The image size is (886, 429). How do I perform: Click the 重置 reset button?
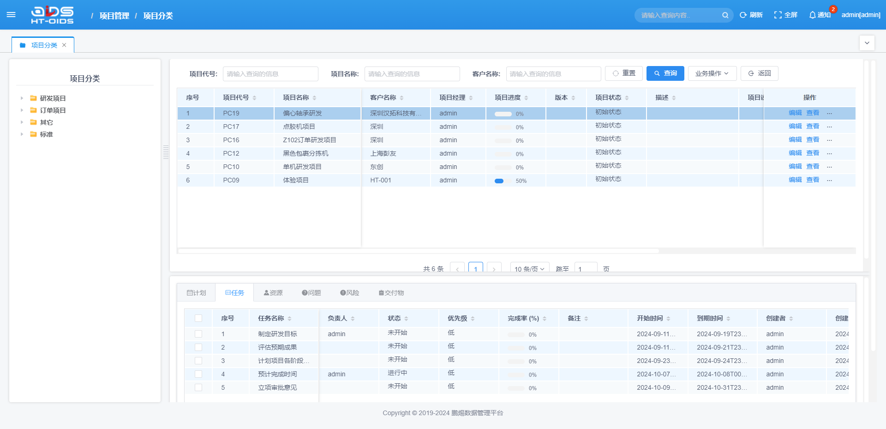(x=624, y=73)
